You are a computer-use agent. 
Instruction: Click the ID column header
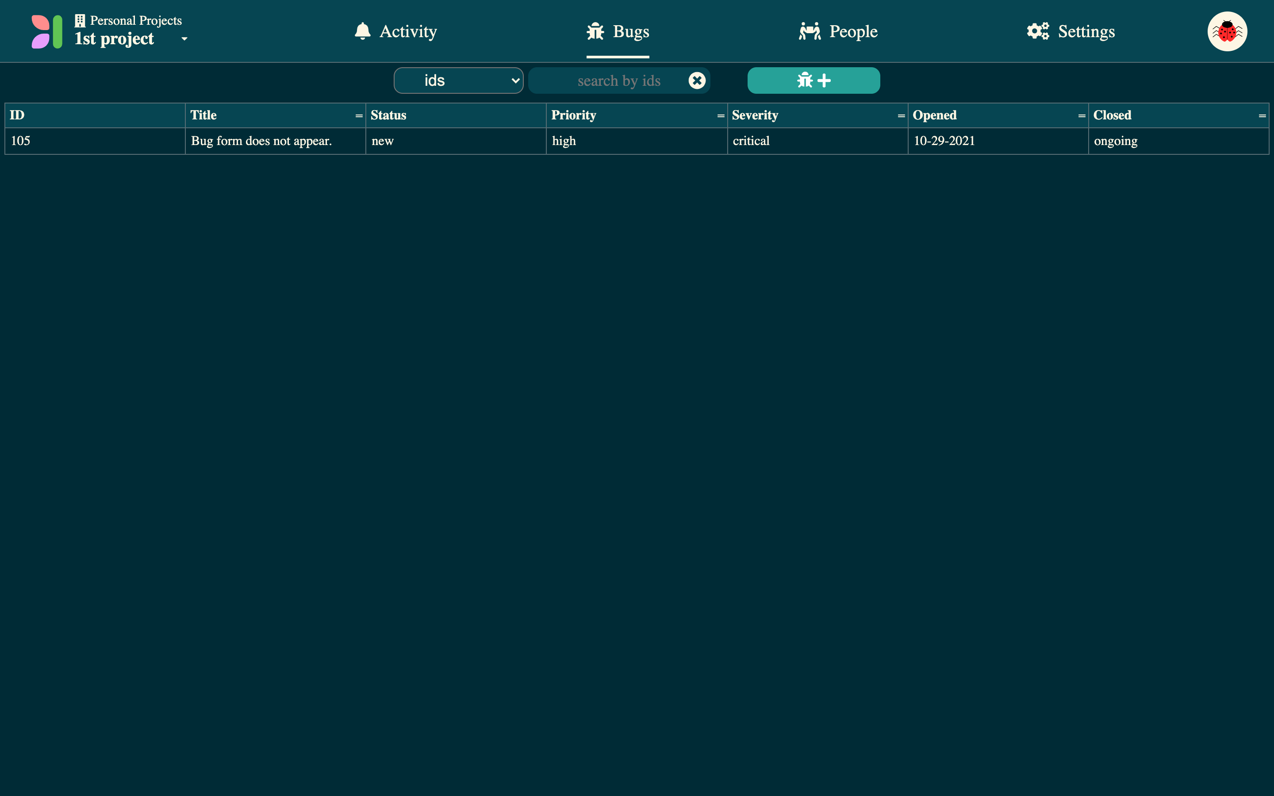tap(95, 115)
